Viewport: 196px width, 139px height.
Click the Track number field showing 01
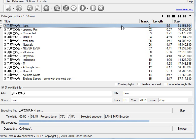(x=126, y=100)
